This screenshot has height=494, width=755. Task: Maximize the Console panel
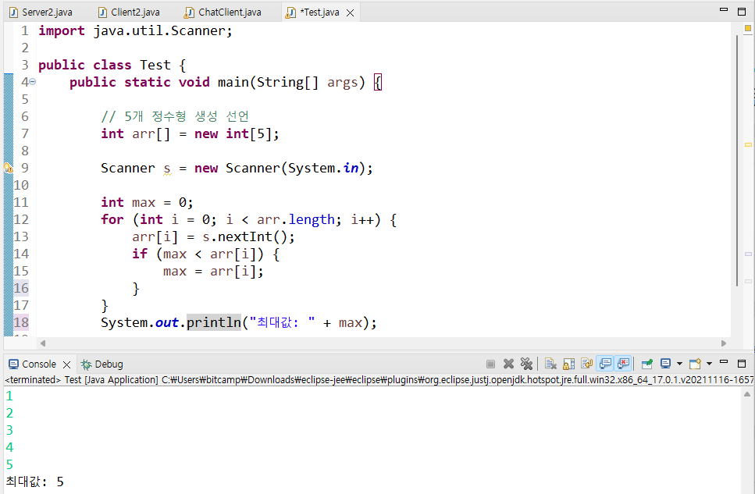click(742, 364)
